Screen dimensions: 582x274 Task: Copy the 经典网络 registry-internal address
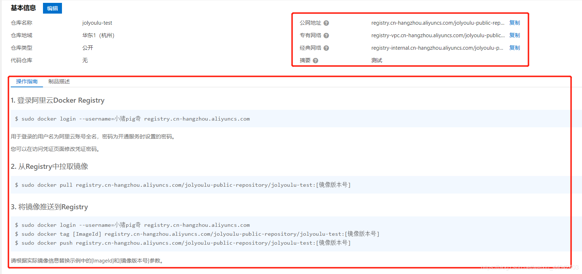point(515,48)
